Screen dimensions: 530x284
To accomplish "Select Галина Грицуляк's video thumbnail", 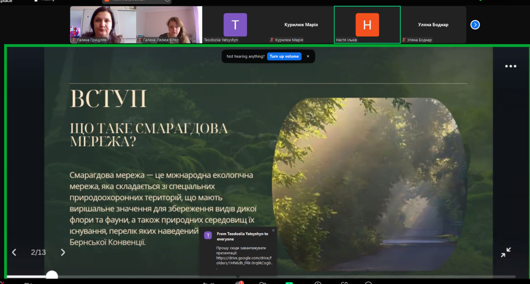I will click(x=103, y=24).
